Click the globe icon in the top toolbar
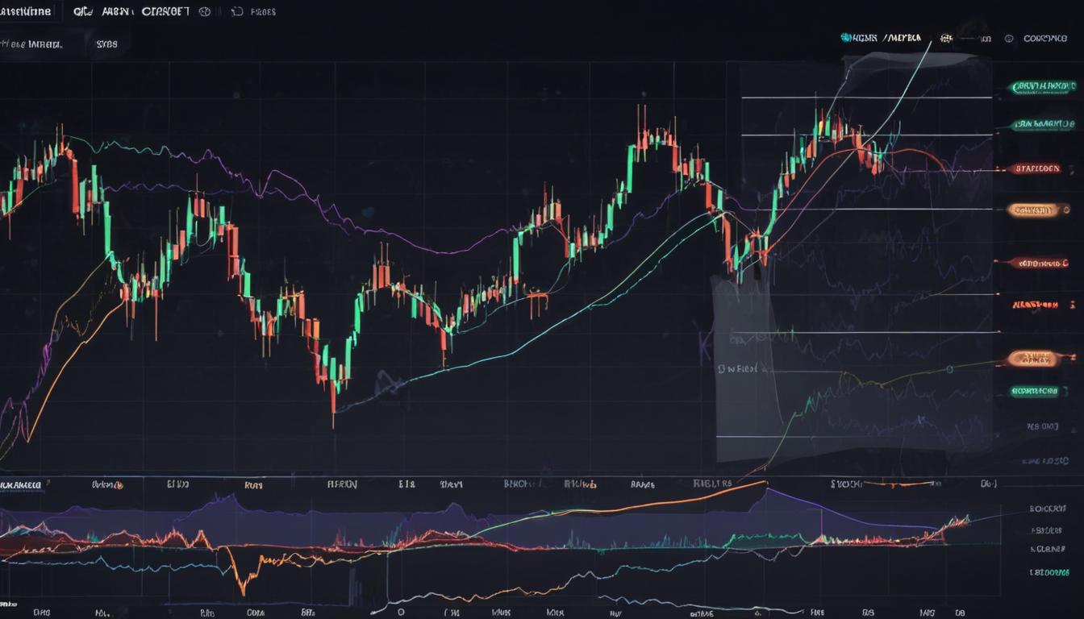 (205, 12)
